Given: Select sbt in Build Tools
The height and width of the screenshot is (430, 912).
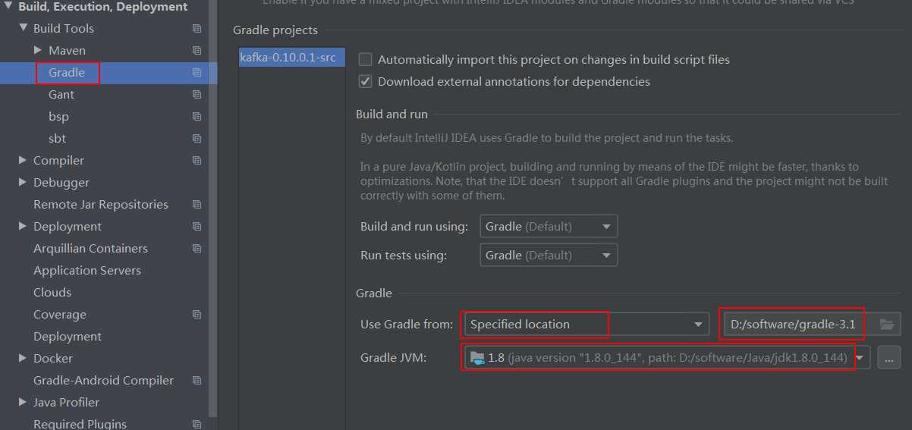Looking at the screenshot, I should (x=58, y=139).
